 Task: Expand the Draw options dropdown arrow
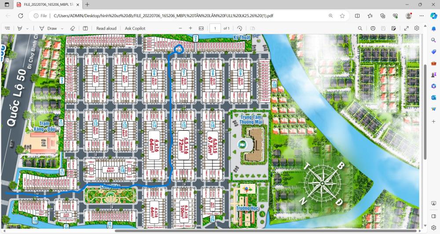62,28
